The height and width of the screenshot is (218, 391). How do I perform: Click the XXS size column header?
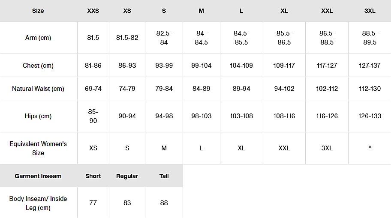(x=93, y=11)
